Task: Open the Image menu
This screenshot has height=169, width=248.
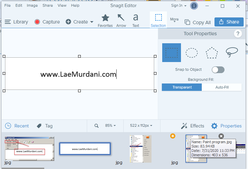Action: 32,5
